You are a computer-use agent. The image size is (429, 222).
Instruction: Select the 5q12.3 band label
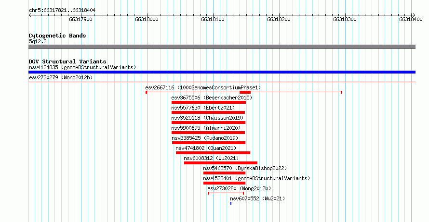[x=38, y=41]
